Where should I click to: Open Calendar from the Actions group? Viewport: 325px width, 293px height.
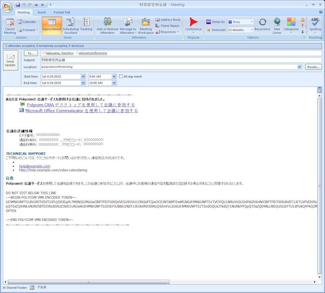27,22
